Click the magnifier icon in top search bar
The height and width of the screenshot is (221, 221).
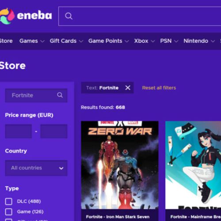69,16
